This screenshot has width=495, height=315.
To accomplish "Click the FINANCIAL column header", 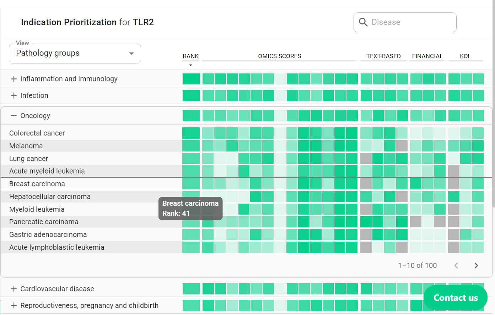I will point(427,56).
